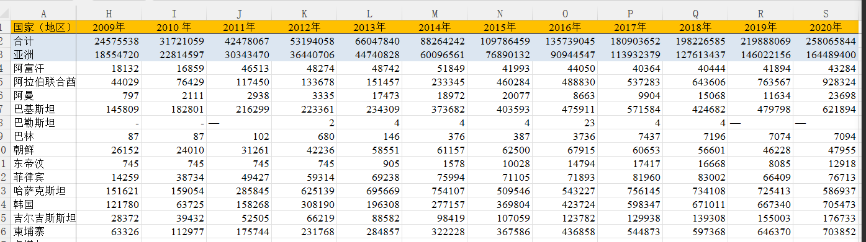Select the 东帝汶 cell
The image size is (866, 242).
click(x=43, y=163)
